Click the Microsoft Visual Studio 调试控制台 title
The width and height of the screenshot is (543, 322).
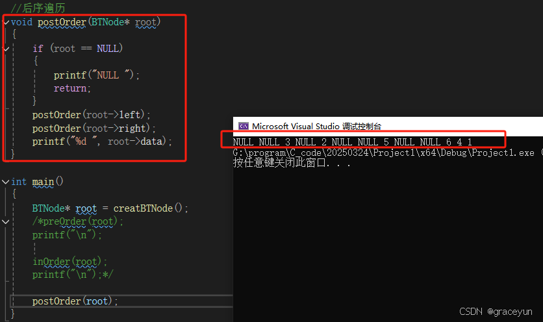[316, 126]
